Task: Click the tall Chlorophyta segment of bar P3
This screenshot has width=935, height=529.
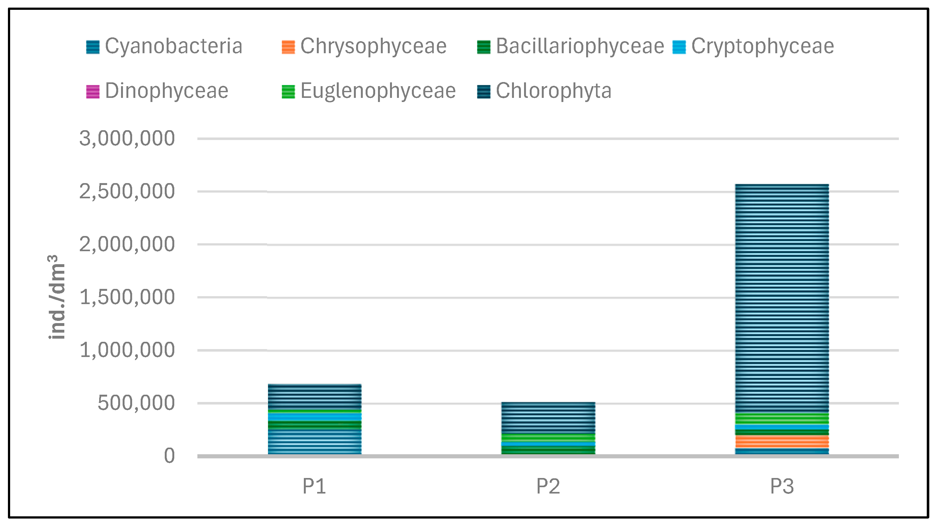Action: 782,298
